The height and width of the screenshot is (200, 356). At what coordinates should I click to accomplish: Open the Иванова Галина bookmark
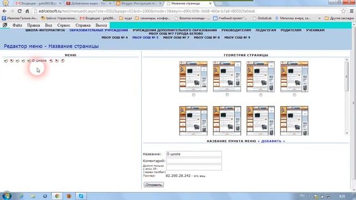click(x=20, y=18)
